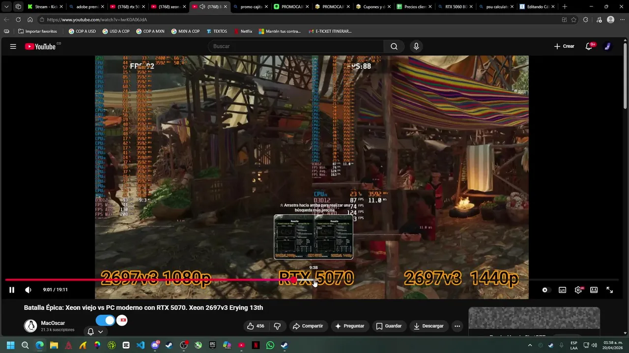Click the Preguntar button
This screenshot has width=629, height=353.
[x=349, y=326]
